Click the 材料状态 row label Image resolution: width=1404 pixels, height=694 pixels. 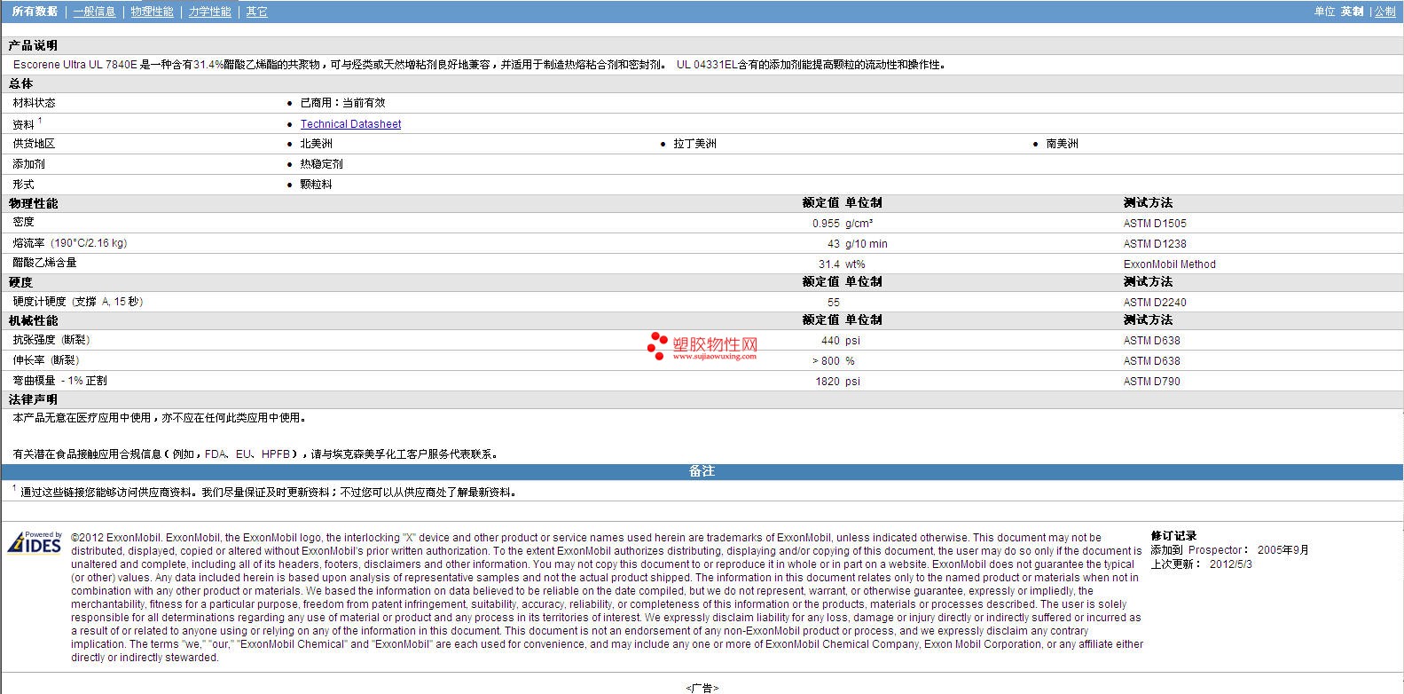click(34, 103)
